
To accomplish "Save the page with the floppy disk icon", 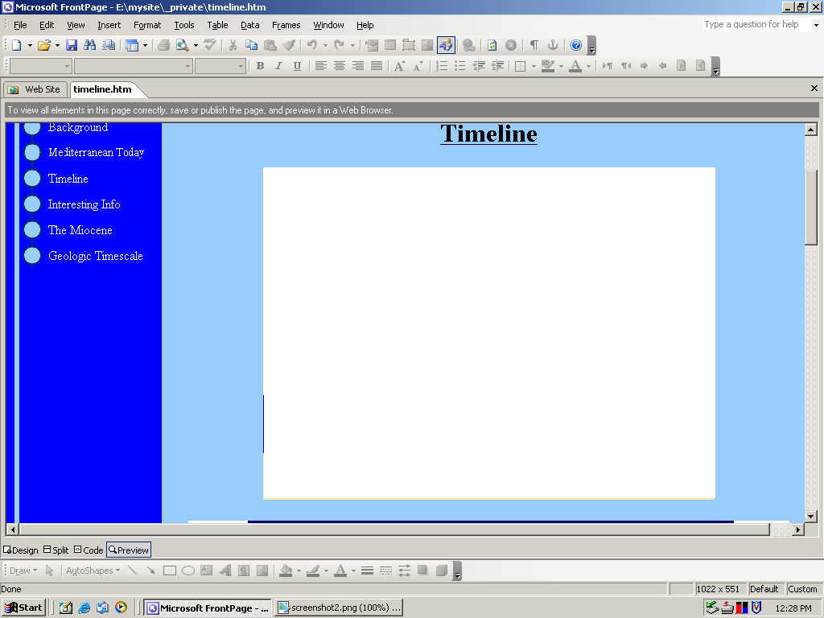I will click(x=72, y=45).
